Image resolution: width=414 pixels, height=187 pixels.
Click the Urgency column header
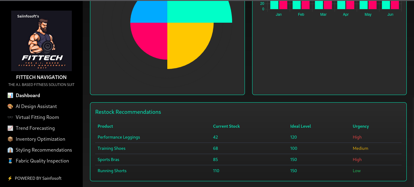coord(361,126)
